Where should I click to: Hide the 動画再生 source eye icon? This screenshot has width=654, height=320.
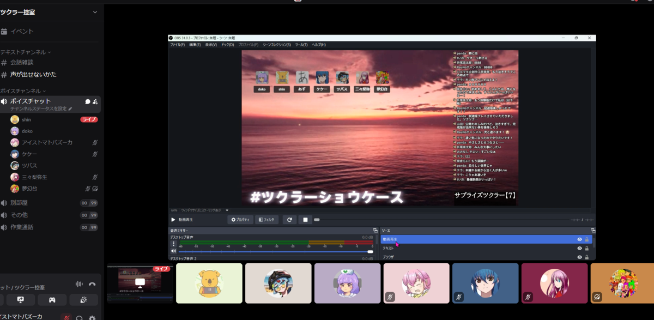[579, 239]
